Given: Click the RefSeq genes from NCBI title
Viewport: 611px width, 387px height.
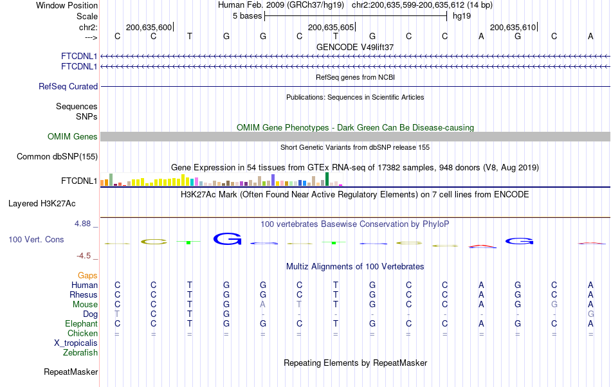Looking at the screenshot, I should click(355, 78).
